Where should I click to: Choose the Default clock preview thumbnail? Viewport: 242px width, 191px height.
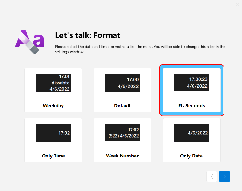point(123,83)
